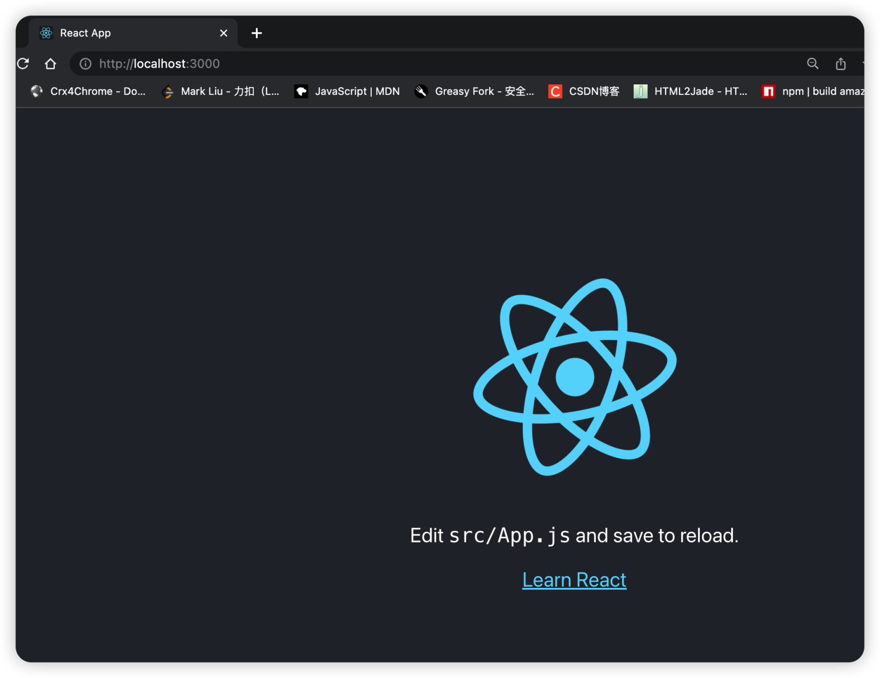Click the share page icon
Screen dimensions: 880x678
click(841, 63)
